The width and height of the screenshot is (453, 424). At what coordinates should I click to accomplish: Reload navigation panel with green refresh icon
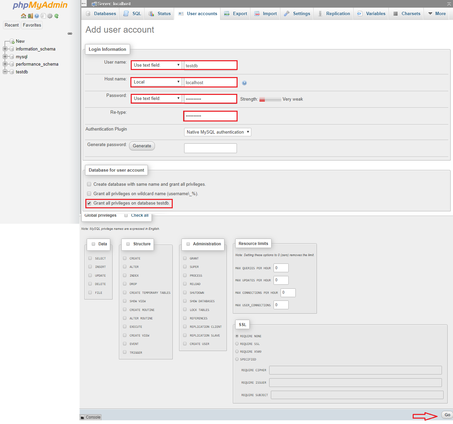pos(56,16)
